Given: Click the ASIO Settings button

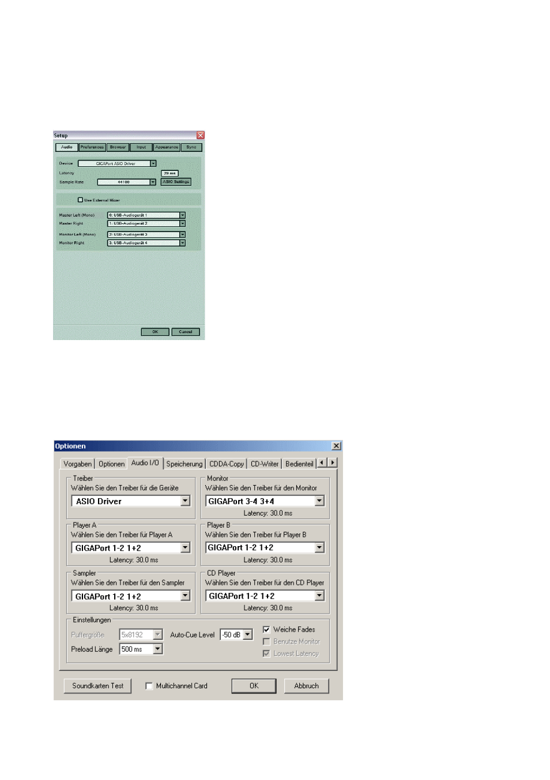Looking at the screenshot, I should 176,182.
